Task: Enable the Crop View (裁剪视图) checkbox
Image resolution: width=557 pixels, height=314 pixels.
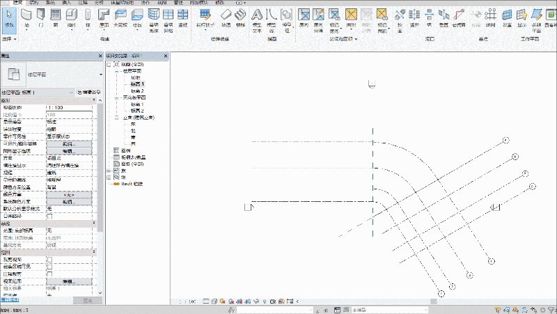Action: click(x=49, y=260)
